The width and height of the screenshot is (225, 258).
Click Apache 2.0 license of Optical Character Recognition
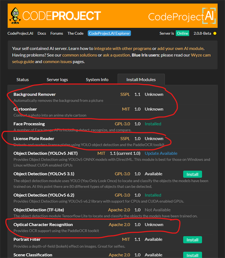pyautogui.click(x=119, y=225)
